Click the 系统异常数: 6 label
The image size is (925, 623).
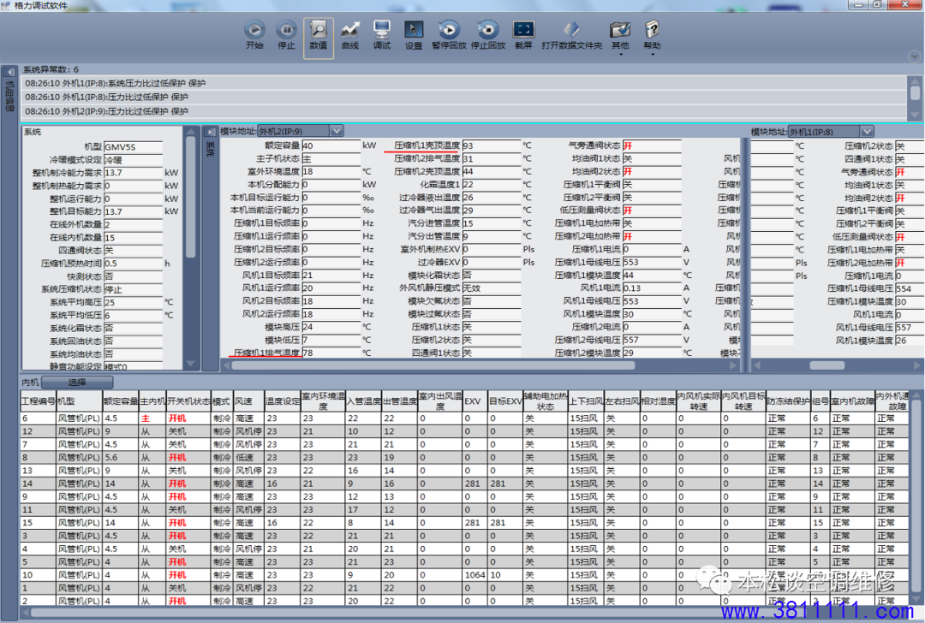pyautogui.click(x=51, y=69)
